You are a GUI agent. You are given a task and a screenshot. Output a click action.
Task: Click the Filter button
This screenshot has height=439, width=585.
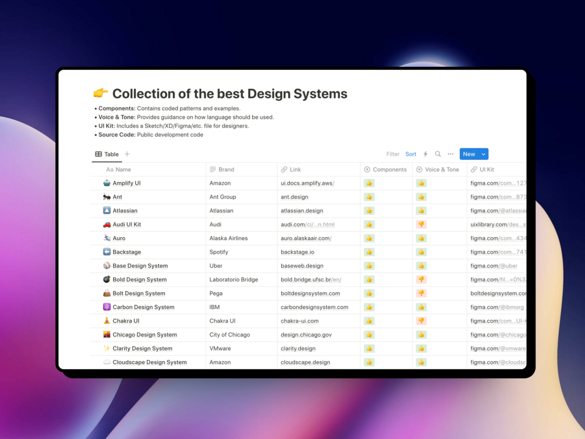click(392, 154)
